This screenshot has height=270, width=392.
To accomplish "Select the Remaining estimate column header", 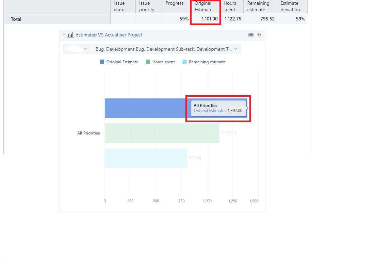I will point(260,6).
